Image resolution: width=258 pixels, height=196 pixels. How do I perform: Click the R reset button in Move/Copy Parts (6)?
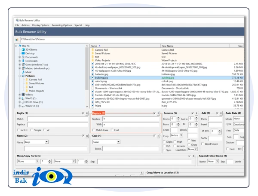click(193, 156)
